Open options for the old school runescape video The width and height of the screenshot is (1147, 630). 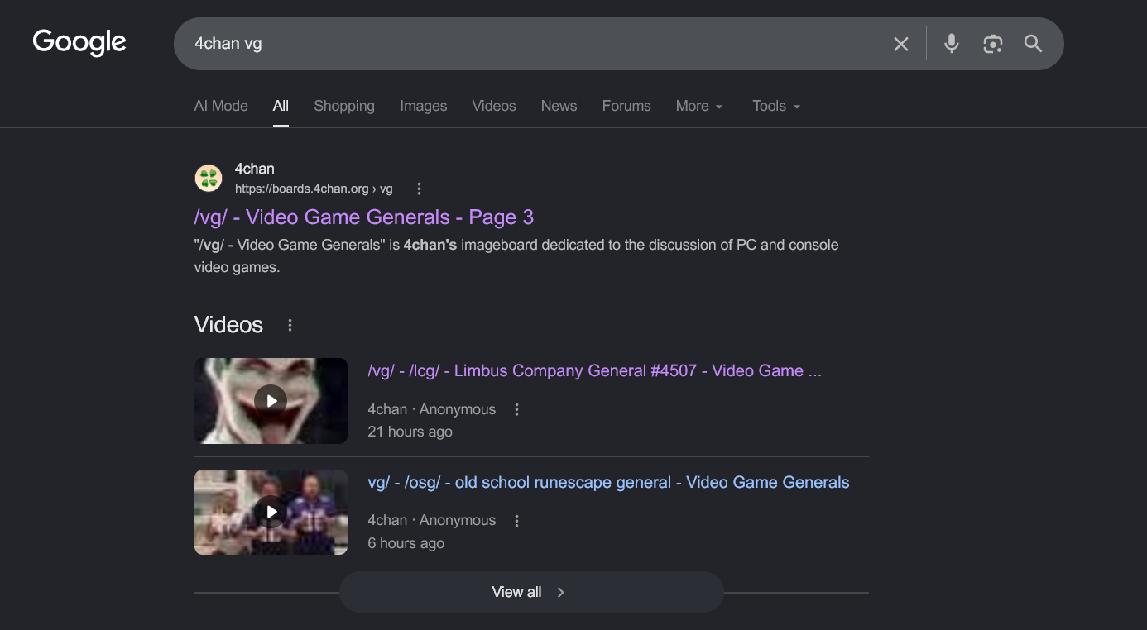(x=516, y=520)
